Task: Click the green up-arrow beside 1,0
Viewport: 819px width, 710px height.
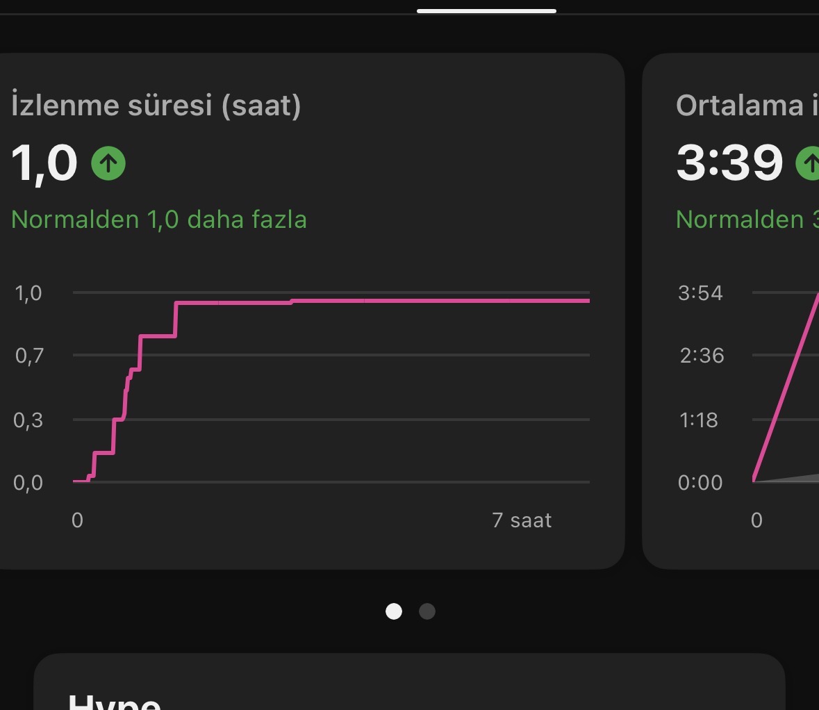Action: coord(108,164)
